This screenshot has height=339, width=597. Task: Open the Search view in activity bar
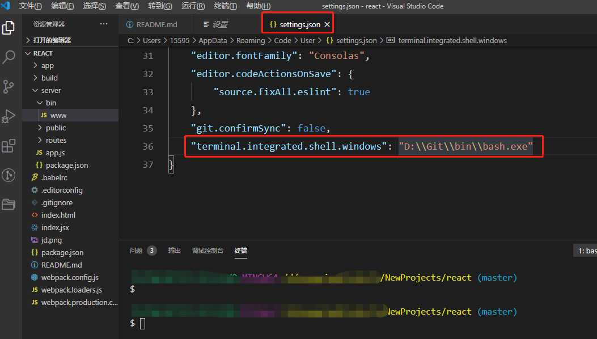coord(9,57)
